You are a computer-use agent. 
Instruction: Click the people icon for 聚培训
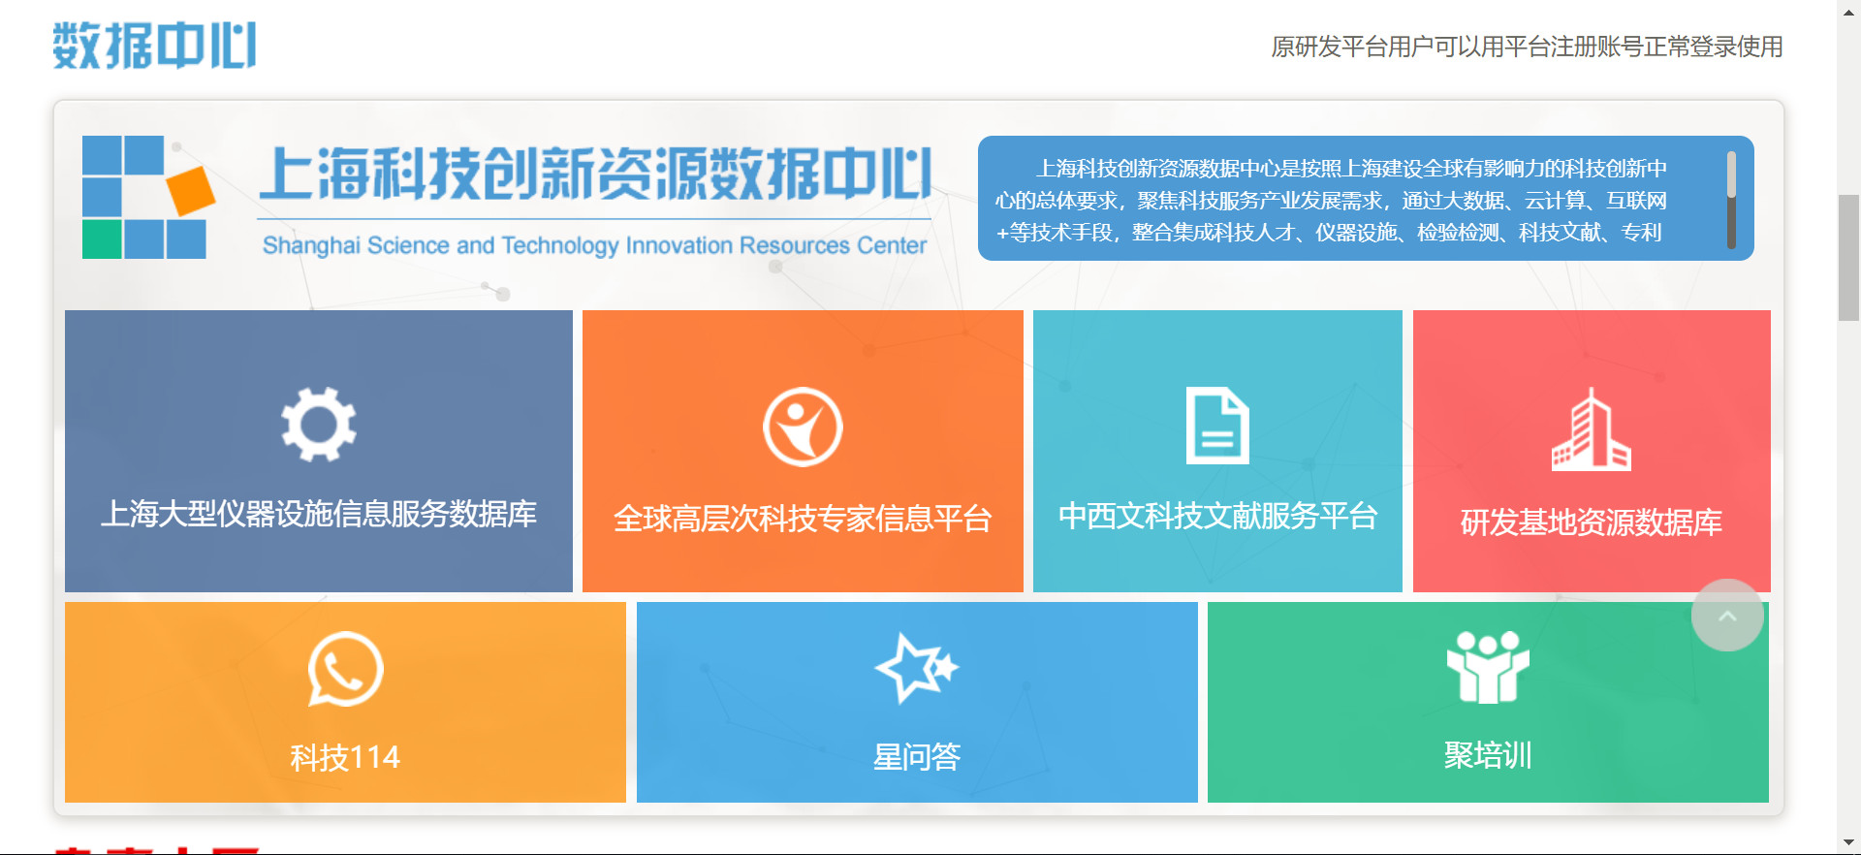pos(1488,667)
